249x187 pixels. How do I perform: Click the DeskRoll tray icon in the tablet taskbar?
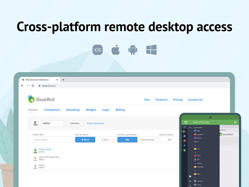click(185, 150)
